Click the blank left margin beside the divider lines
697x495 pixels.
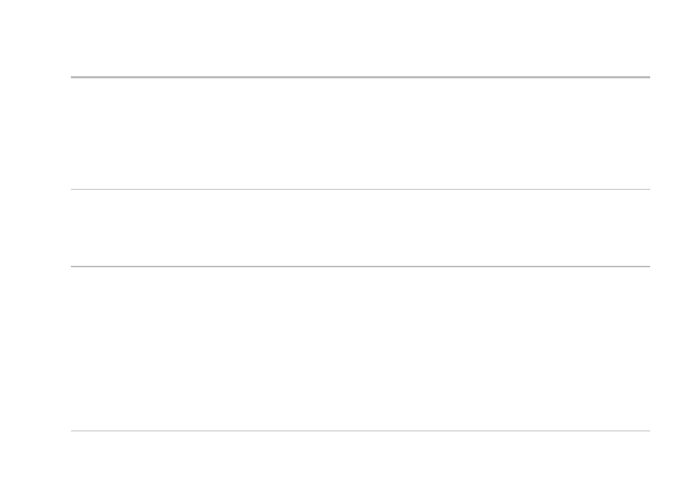click(35, 254)
